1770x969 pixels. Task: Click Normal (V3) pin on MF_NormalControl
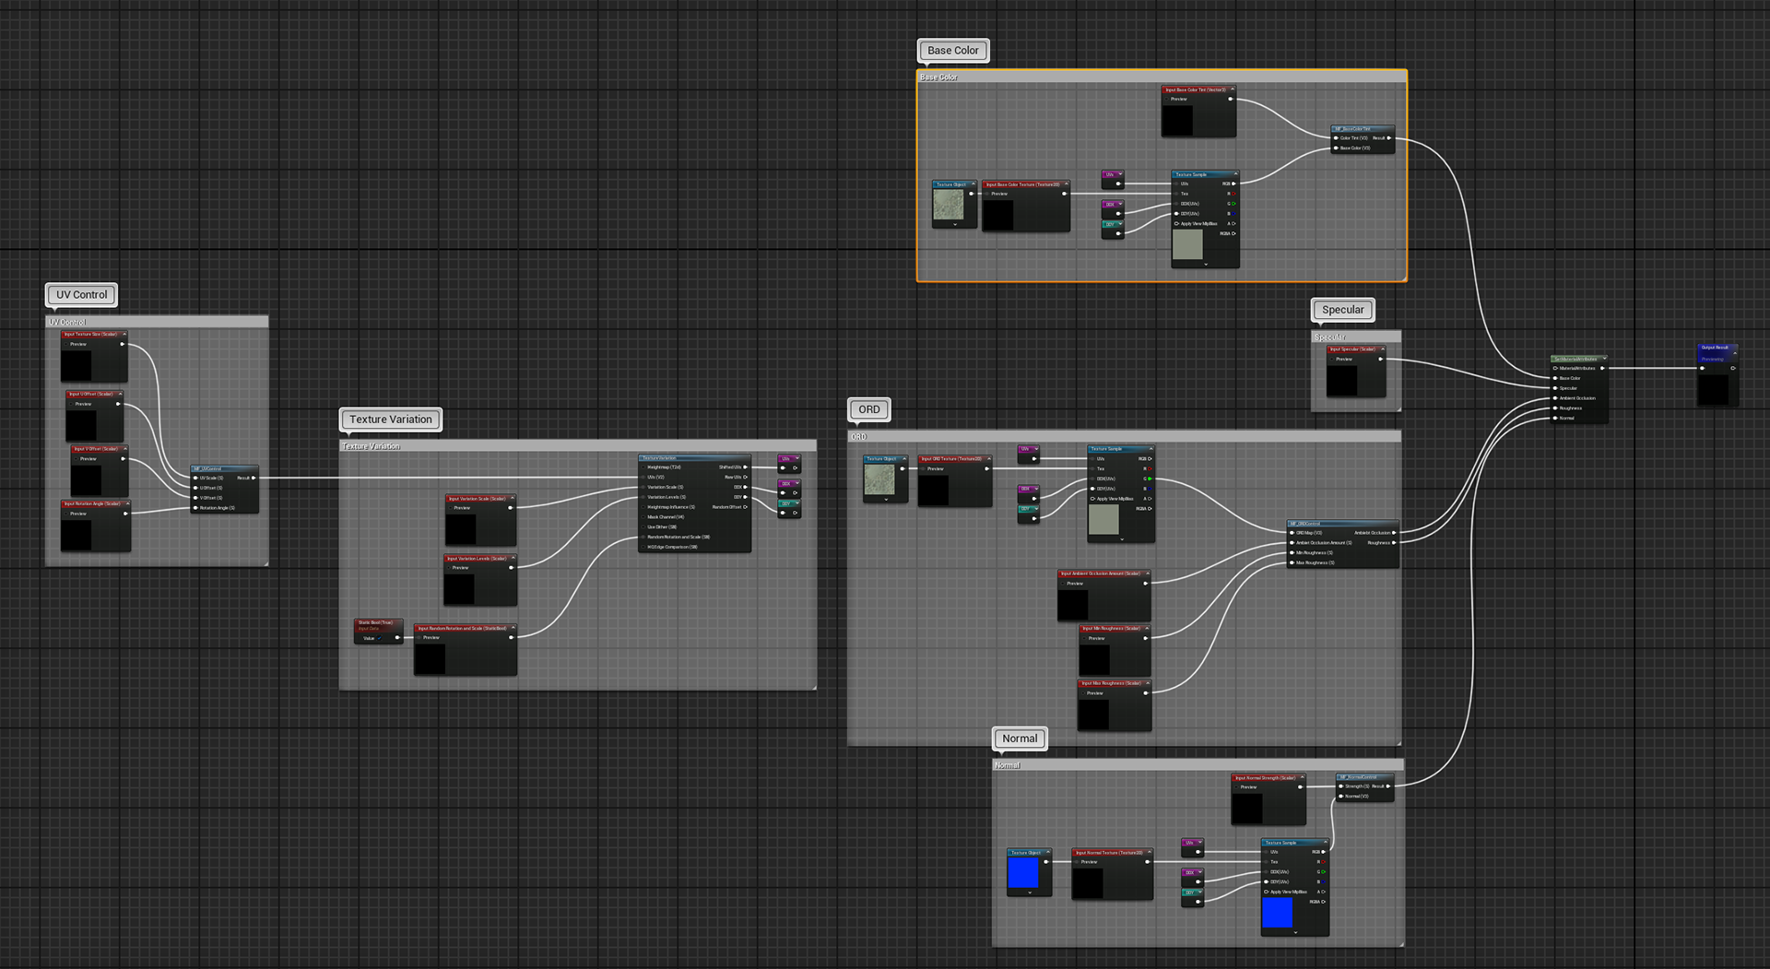(x=1340, y=797)
